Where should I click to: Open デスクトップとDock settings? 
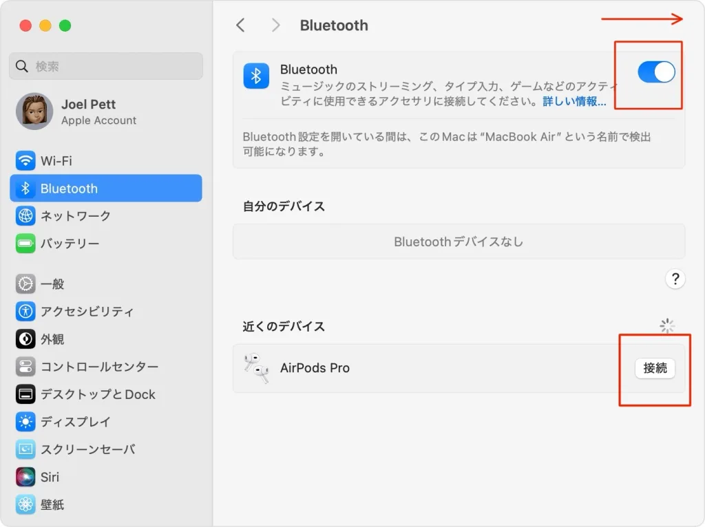point(106,394)
